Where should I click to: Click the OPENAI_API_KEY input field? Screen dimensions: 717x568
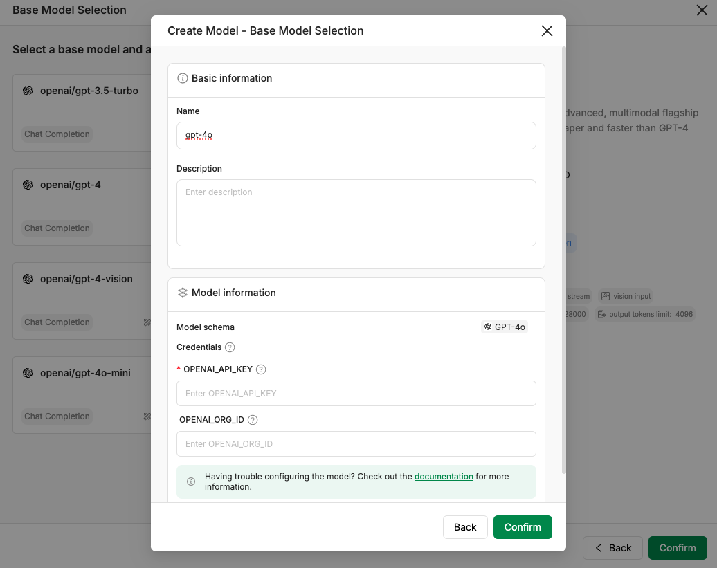[356, 394]
